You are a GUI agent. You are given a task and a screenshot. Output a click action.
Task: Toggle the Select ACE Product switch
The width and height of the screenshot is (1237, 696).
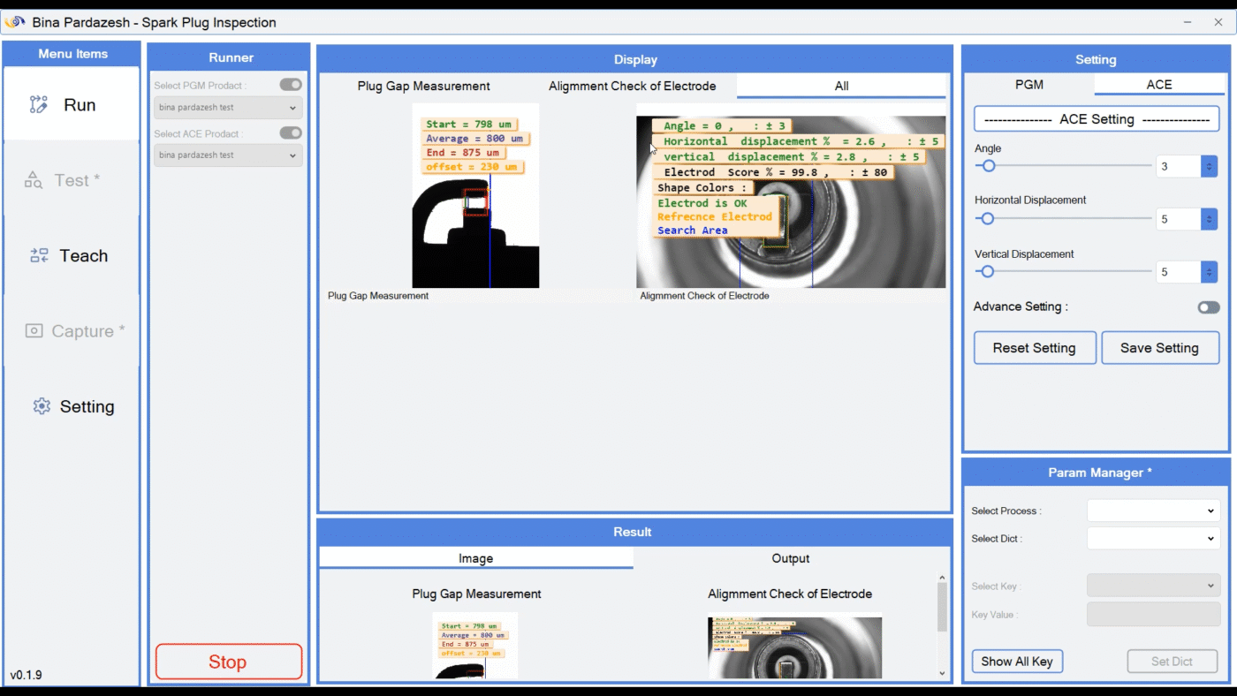coord(291,132)
